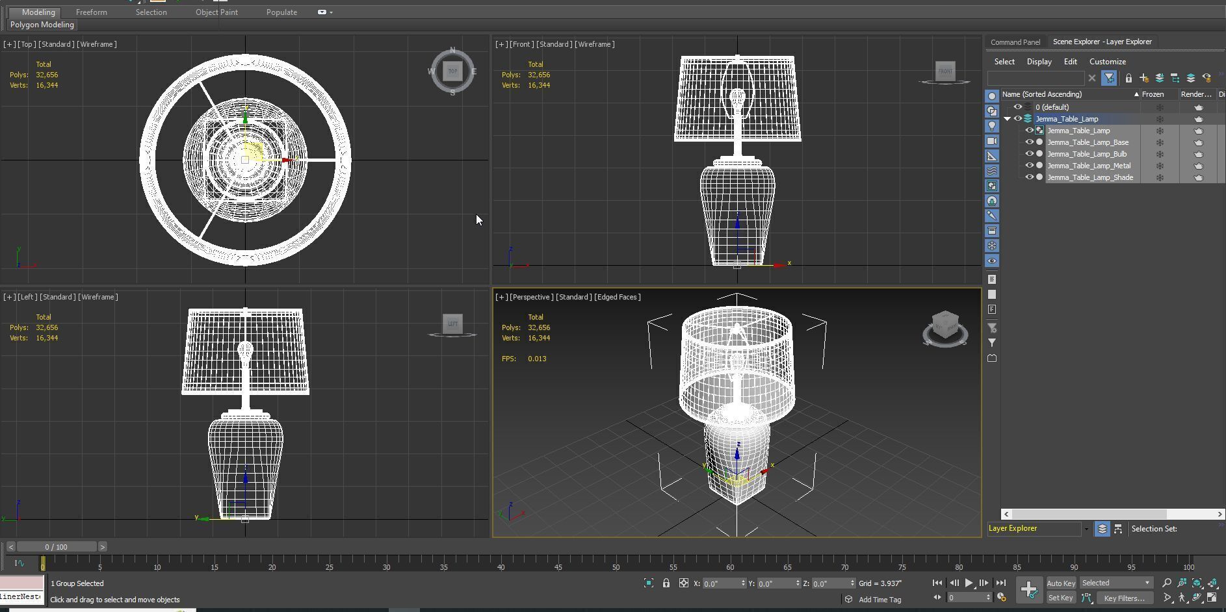The image size is (1226, 612).
Task: Toggle Renderable teapot for Jemma_Table_Lamp_Bulb
Action: (1199, 154)
